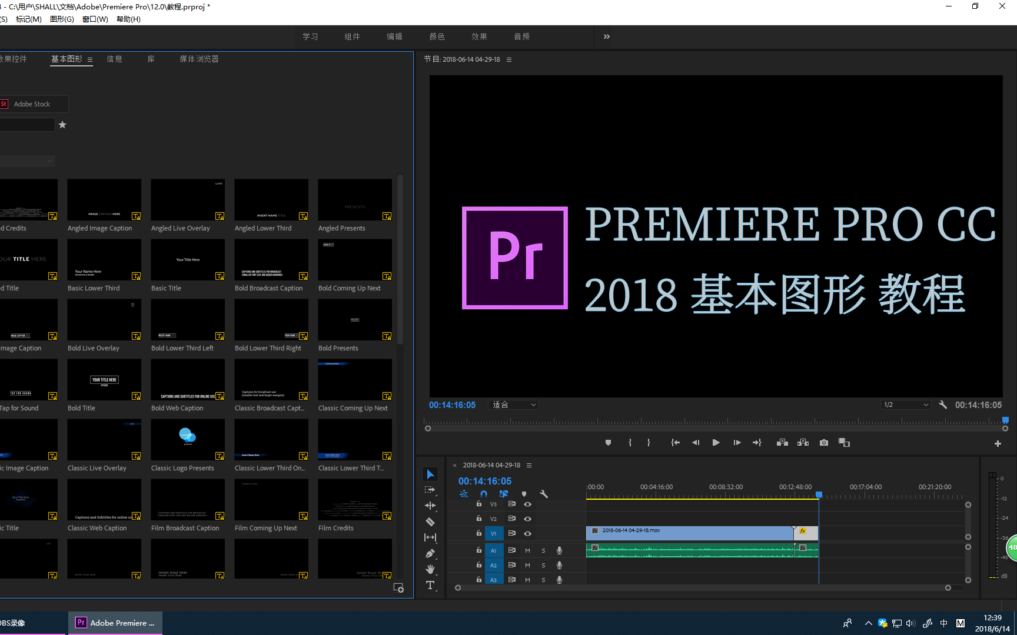Viewport: 1017px width, 635px height.
Task: Select the Type tool
Action: (x=430, y=585)
